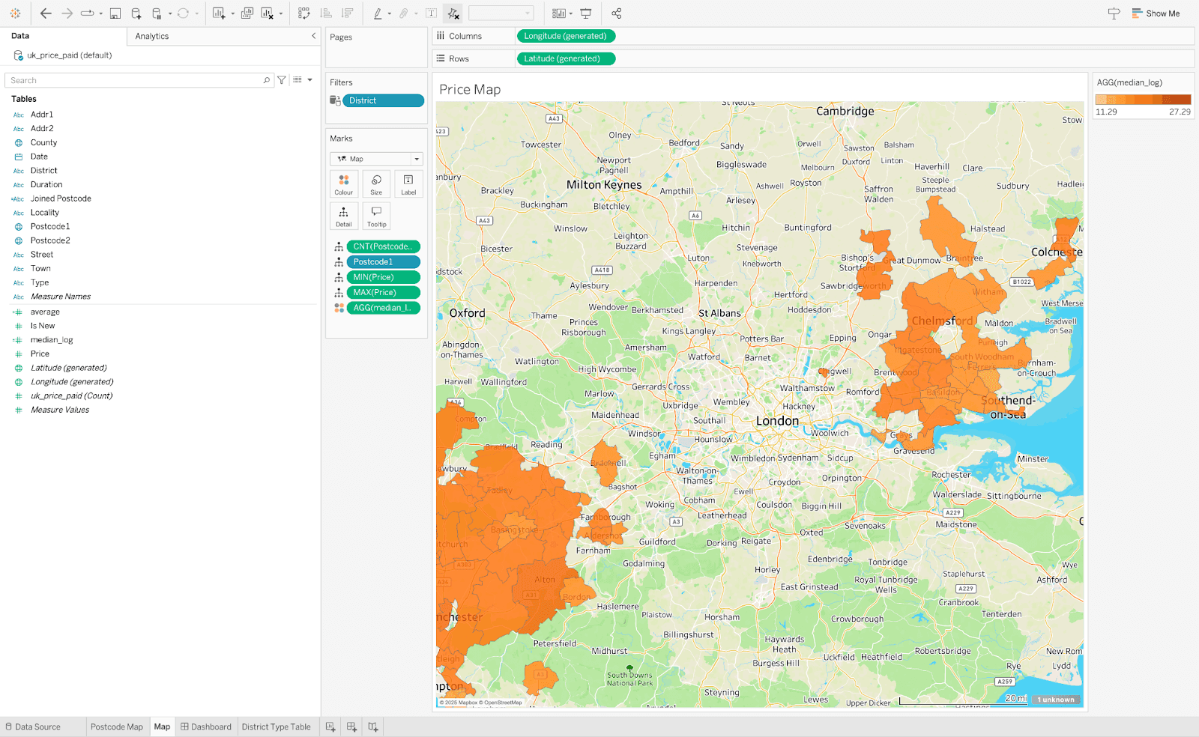Share the workbook
The image size is (1199, 737).
click(617, 13)
